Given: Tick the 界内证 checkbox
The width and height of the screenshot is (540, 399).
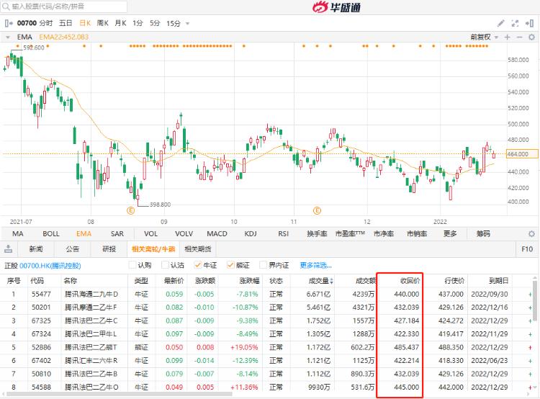Looking at the screenshot, I should pos(263,265).
